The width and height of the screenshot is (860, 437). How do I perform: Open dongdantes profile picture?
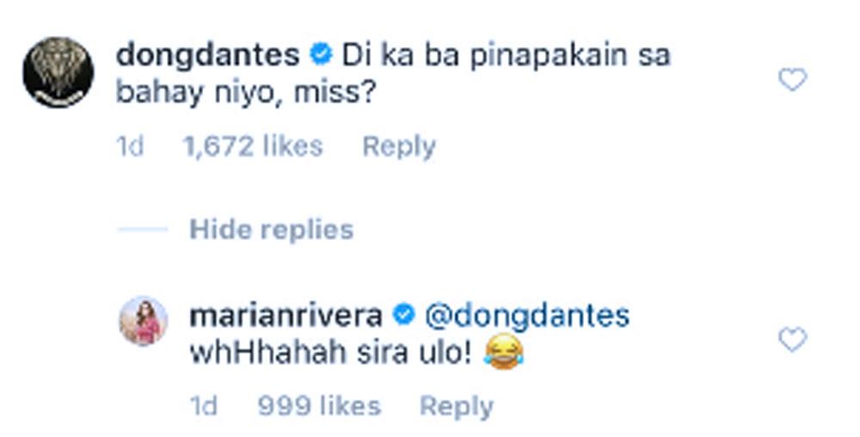pyautogui.click(x=58, y=72)
